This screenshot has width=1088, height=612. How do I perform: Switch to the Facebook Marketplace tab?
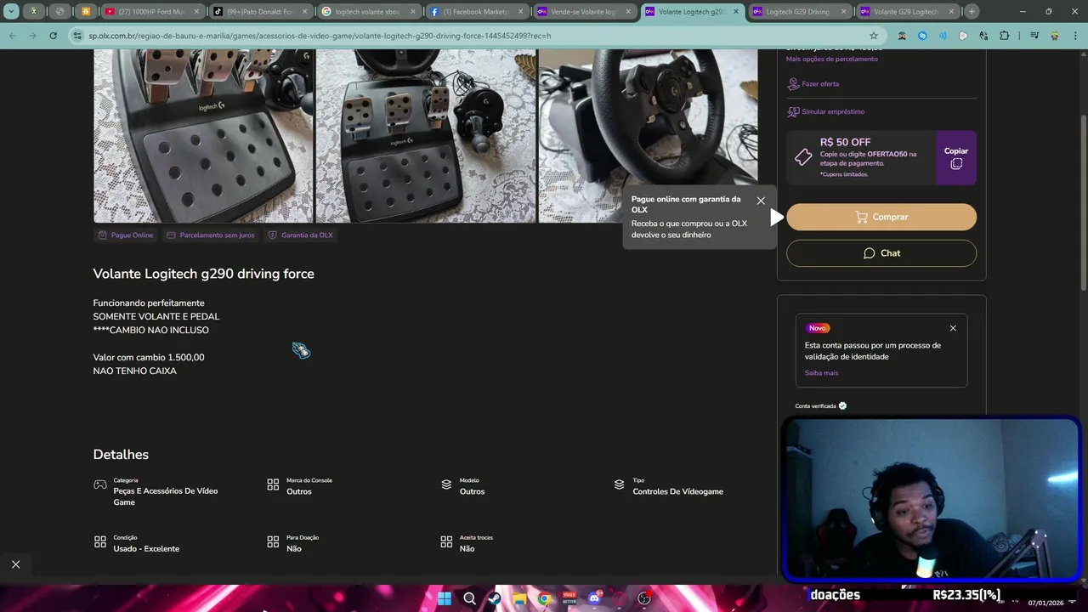coord(476,12)
